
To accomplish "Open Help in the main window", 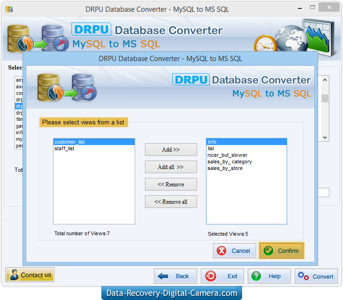I will [269, 276].
